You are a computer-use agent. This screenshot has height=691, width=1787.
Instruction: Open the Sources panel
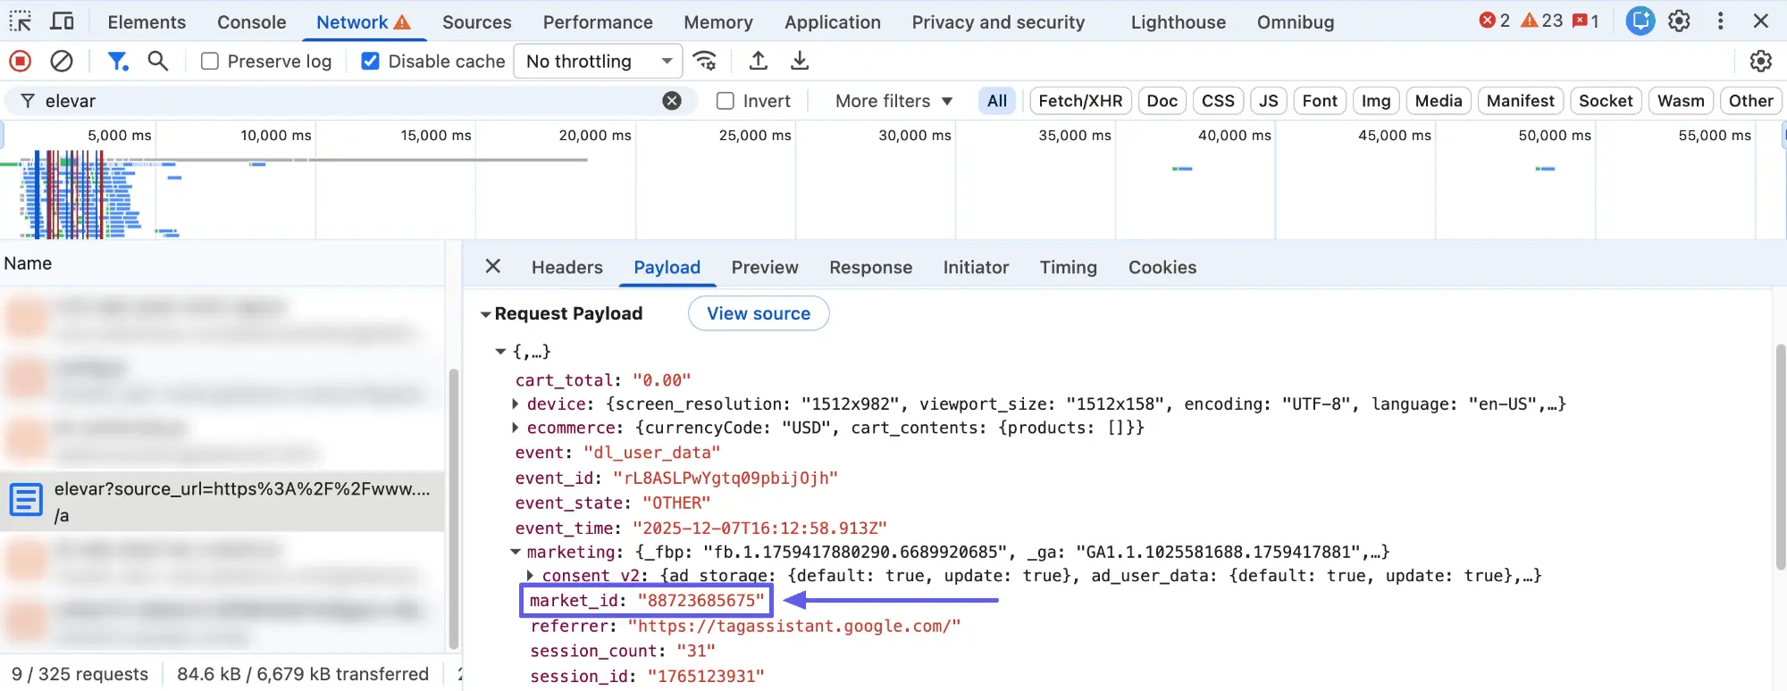(476, 21)
